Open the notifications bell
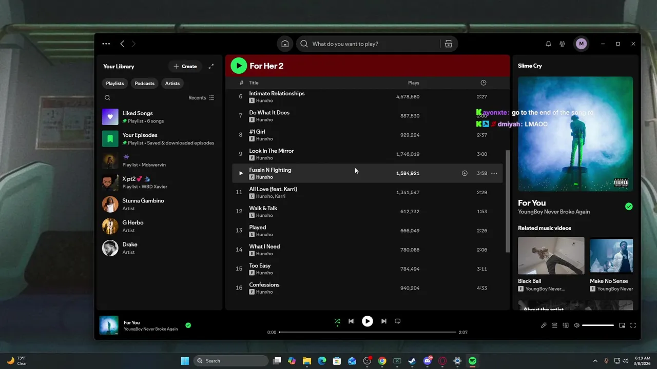Viewport: 657px width, 369px height. click(x=548, y=44)
